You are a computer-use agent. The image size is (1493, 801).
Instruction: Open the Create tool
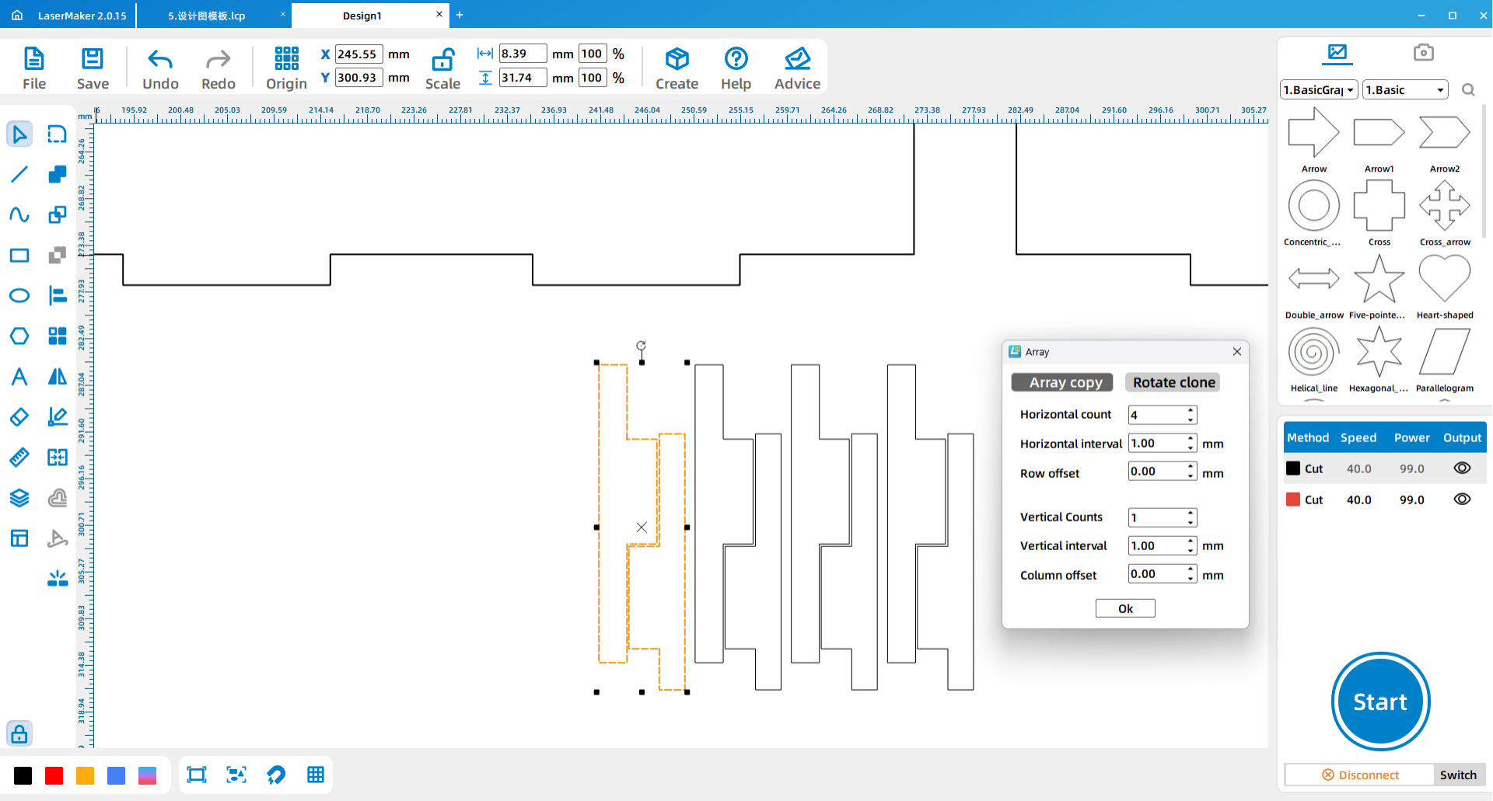pyautogui.click(x=677, y=68)
